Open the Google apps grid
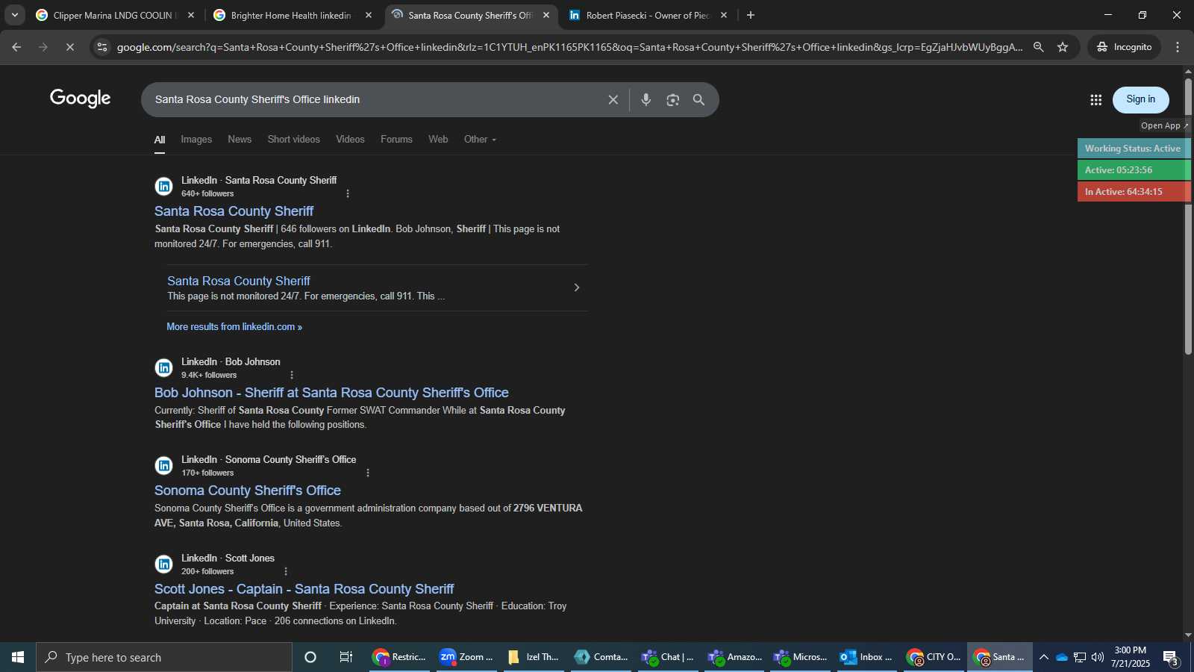The width and height of the screenshot is (1194, 672). pyautogui.click(x=1095, y=100)
